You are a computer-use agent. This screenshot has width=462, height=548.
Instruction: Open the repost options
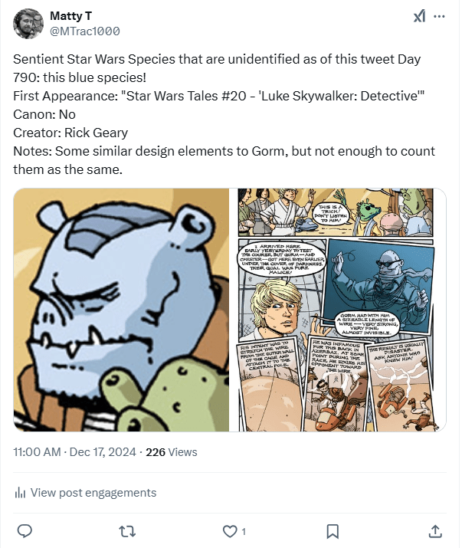127,530
